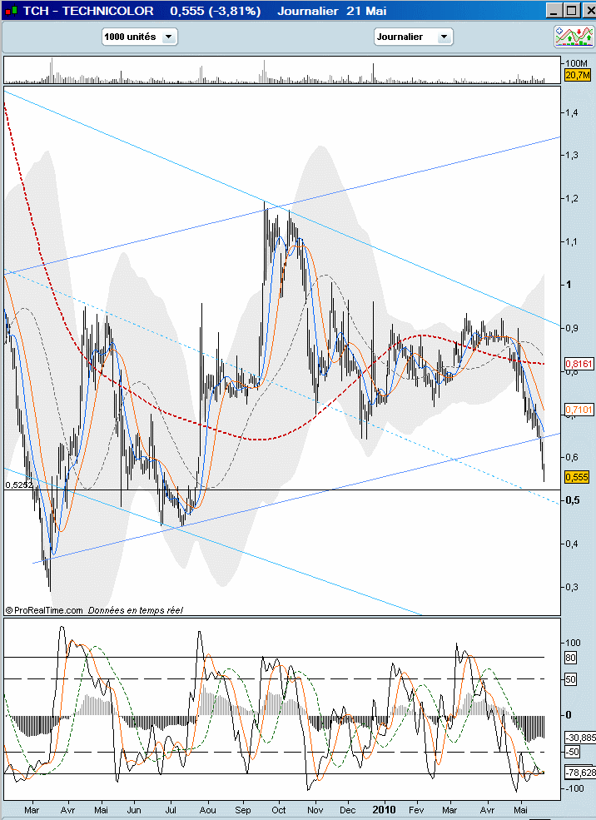
Task: Click the TCH - TECHNICOLOR title text
Action: pyautogui.click(x=88, y=11)
